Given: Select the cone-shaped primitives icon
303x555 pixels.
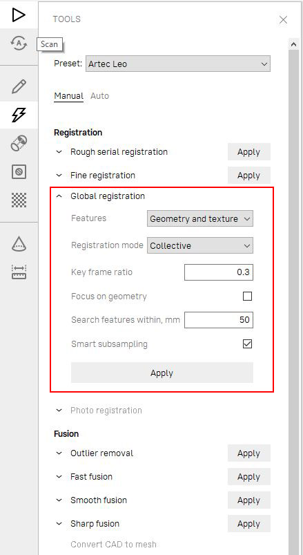Looking at the screenshot, I should pyautogui.click(x=19, y=244).
